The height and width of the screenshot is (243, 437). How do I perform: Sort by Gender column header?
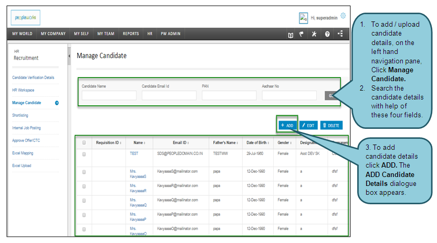tap(285, 142)
